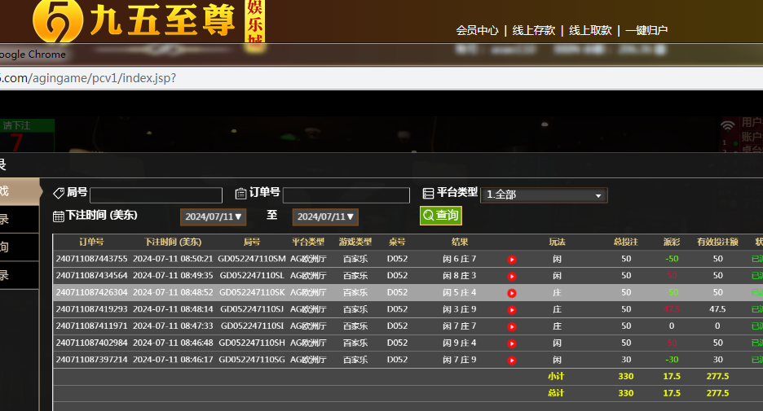
Task: Open 会员中心 in the top navigation
Action: 477,30
